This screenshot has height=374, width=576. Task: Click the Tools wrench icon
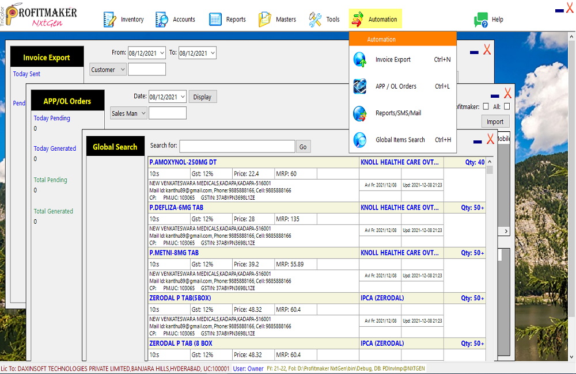coord(315,20)
